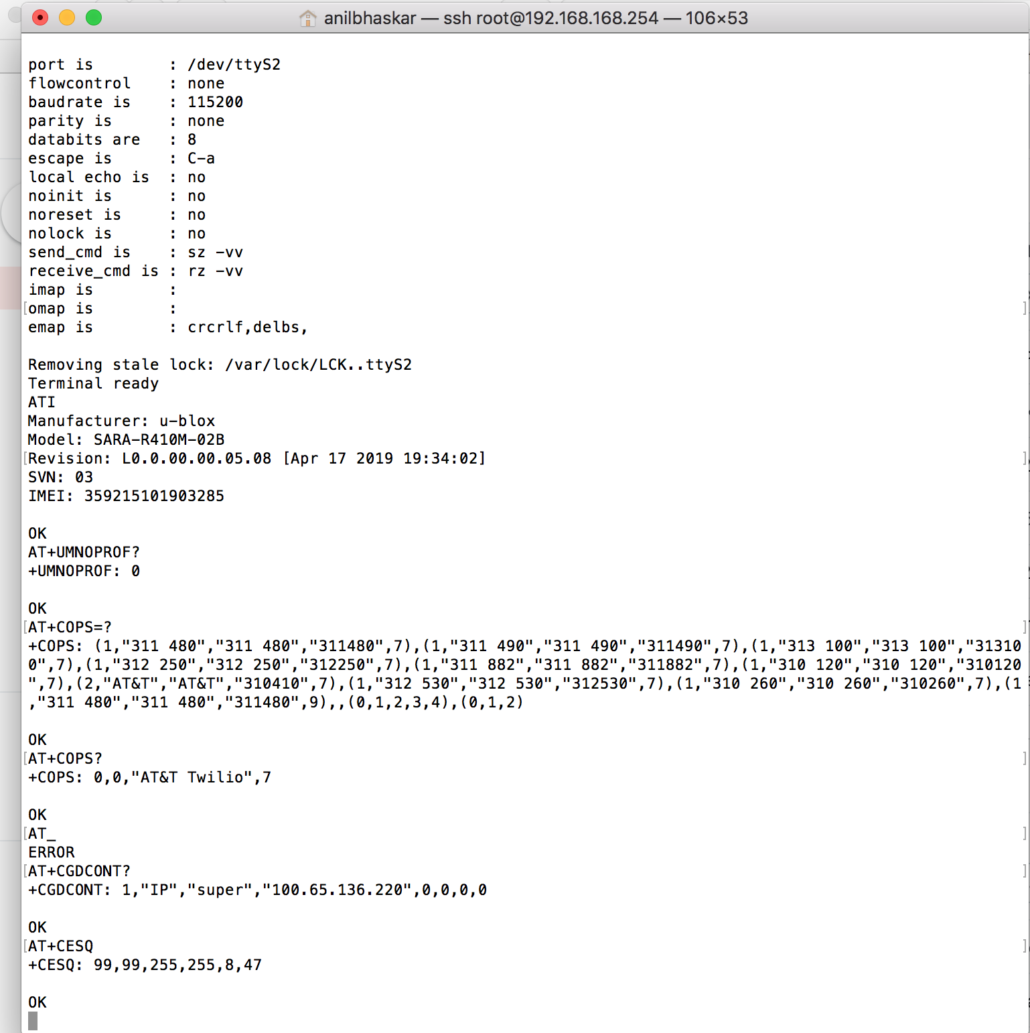Screen dimensions: 1030x1033
Task: Click the terminal cursor block at the prompt
Action: coord(33,1021)
